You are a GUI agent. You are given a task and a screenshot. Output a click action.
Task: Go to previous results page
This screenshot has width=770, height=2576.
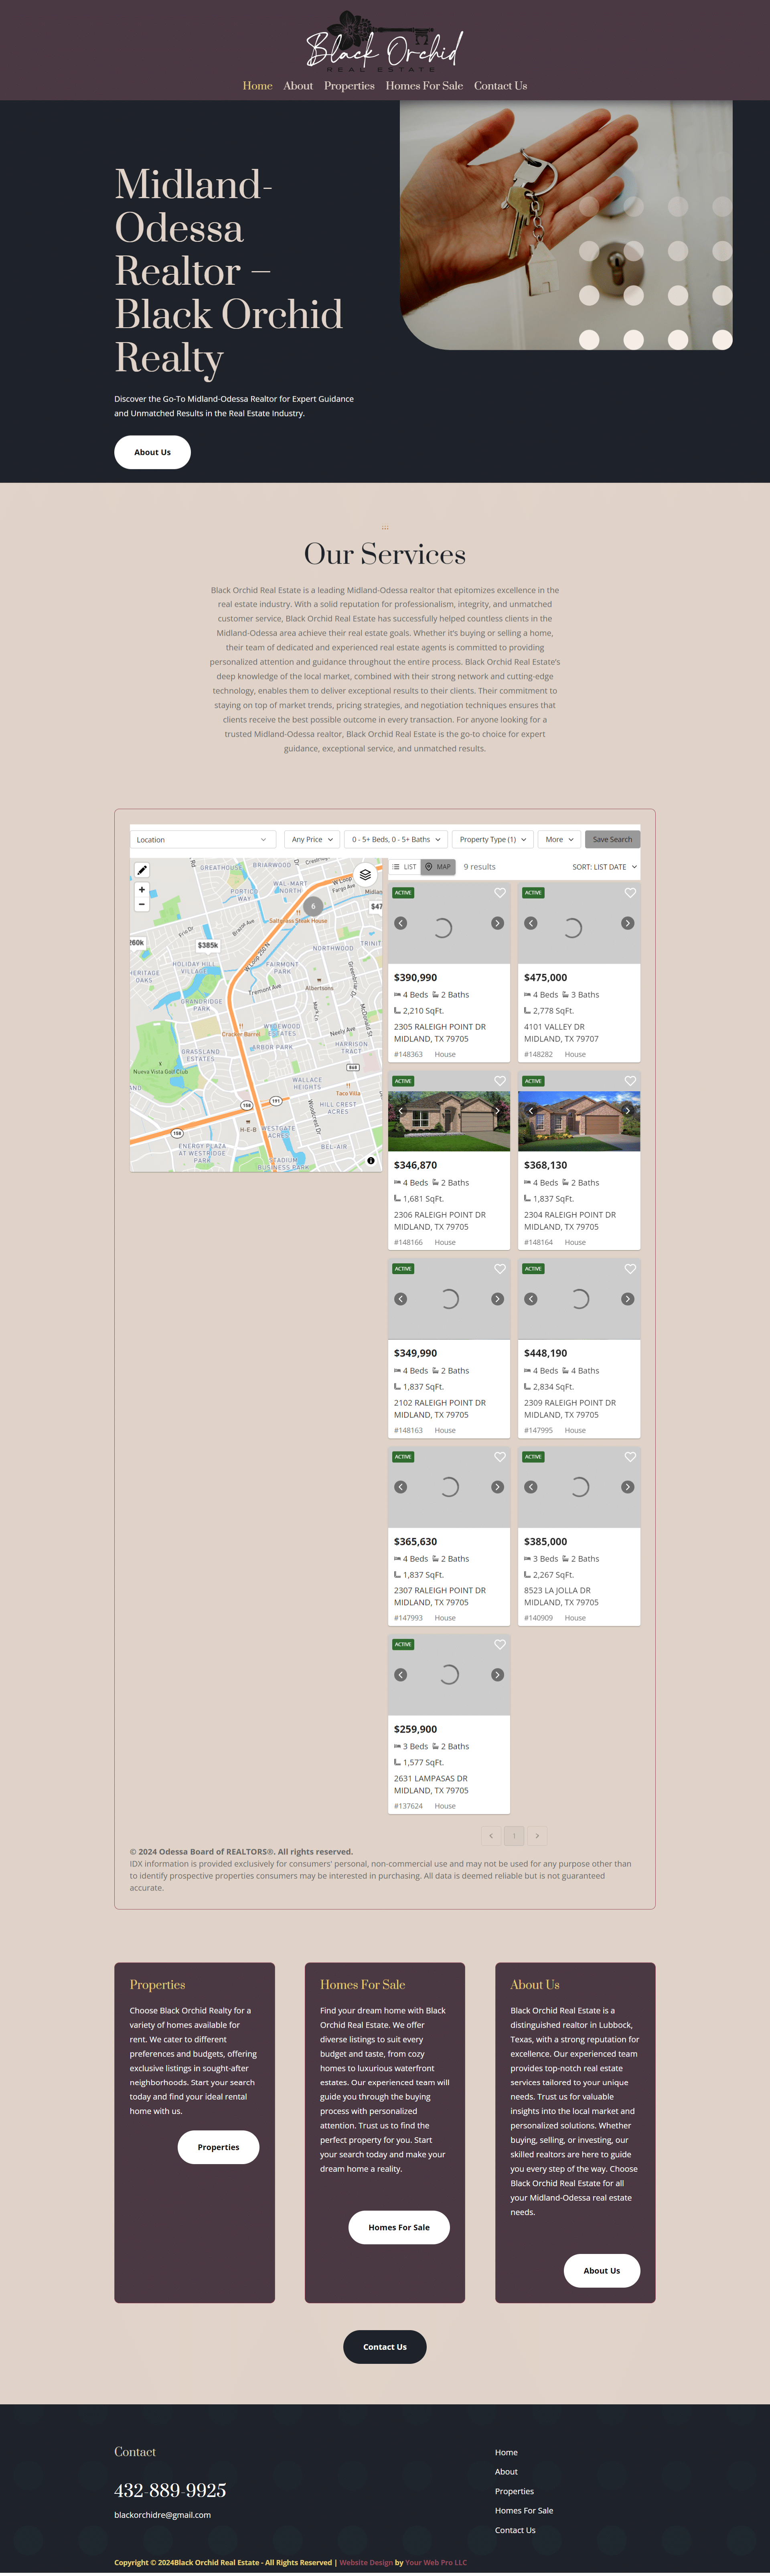pos(491,1836)
